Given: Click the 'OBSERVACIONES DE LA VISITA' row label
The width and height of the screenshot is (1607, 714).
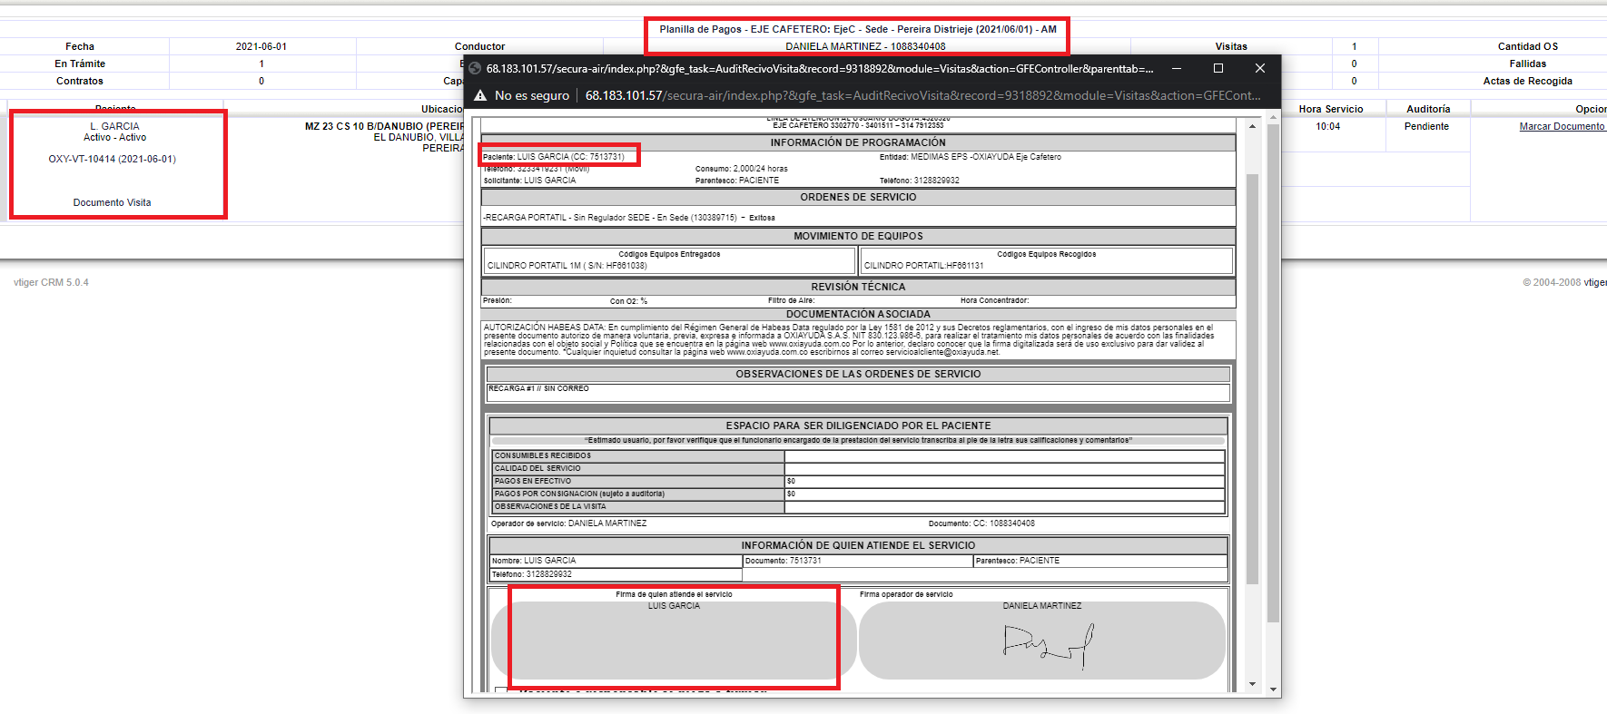Looking at the screenshot, I should tap(550, 506).
